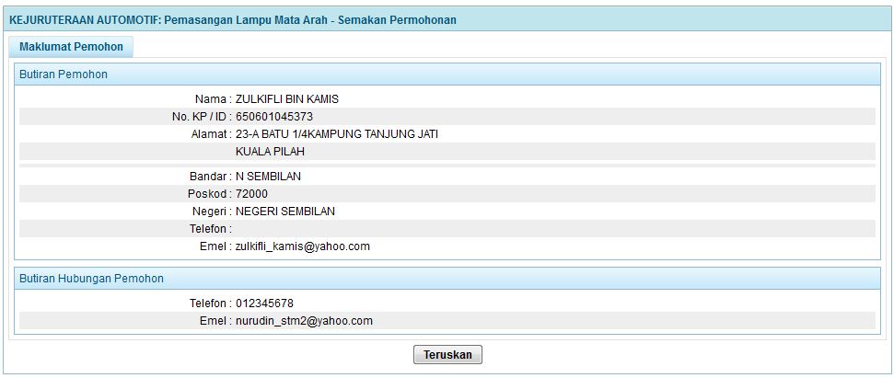Click the Alamat label

tap(212, 134)
